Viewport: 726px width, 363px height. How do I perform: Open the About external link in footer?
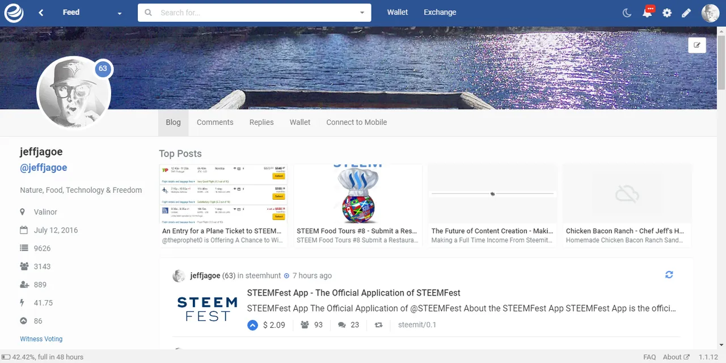pos(676,357)
